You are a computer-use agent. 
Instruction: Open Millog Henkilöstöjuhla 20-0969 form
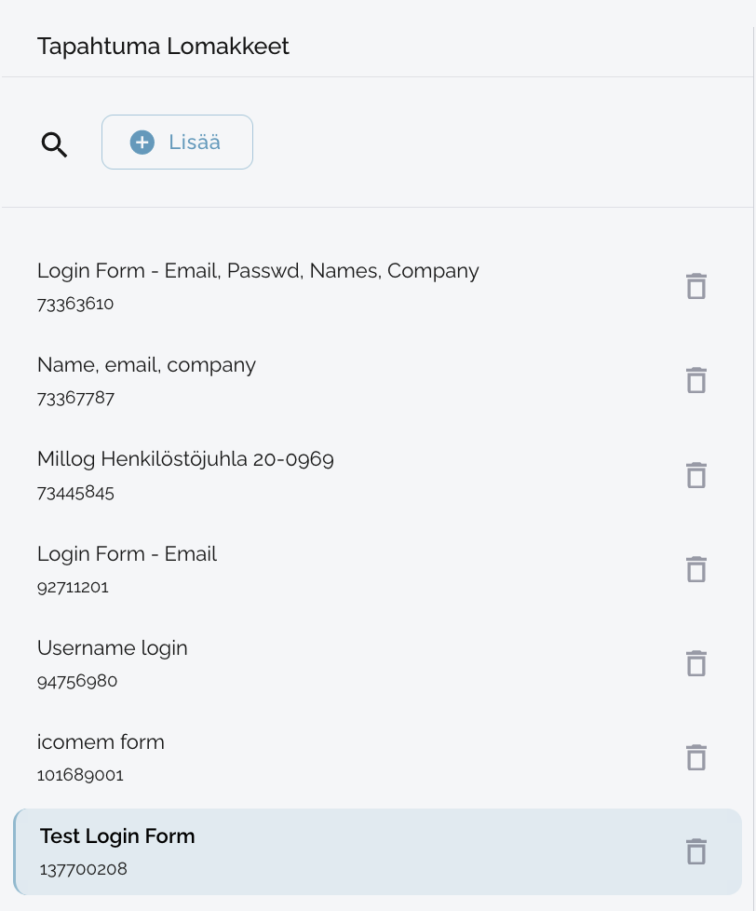pyautogui.click(x=185, y=459)
